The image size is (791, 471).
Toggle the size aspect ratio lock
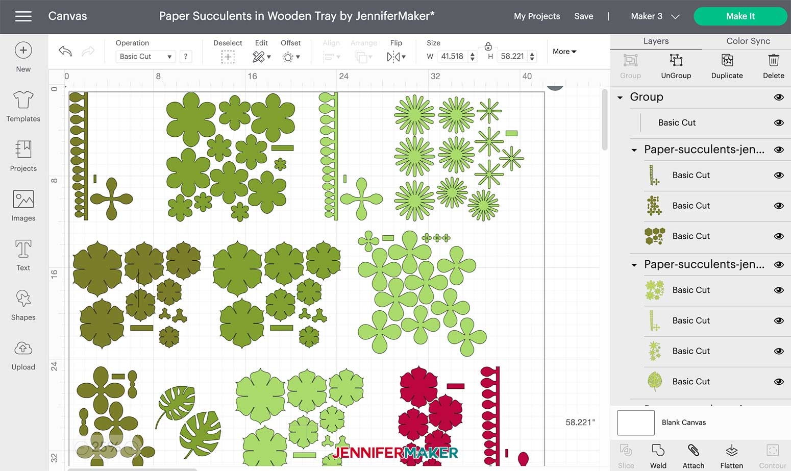coord(488,46)
